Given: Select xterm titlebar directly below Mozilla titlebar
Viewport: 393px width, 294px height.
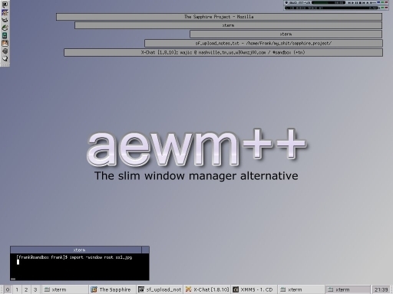Looking at the screenshot, I should coord(228,25).
